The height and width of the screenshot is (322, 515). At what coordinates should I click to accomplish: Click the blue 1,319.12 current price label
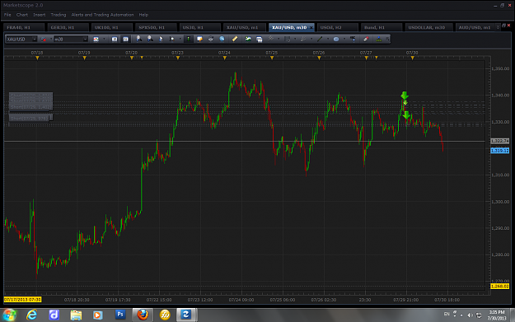point(499,151)
